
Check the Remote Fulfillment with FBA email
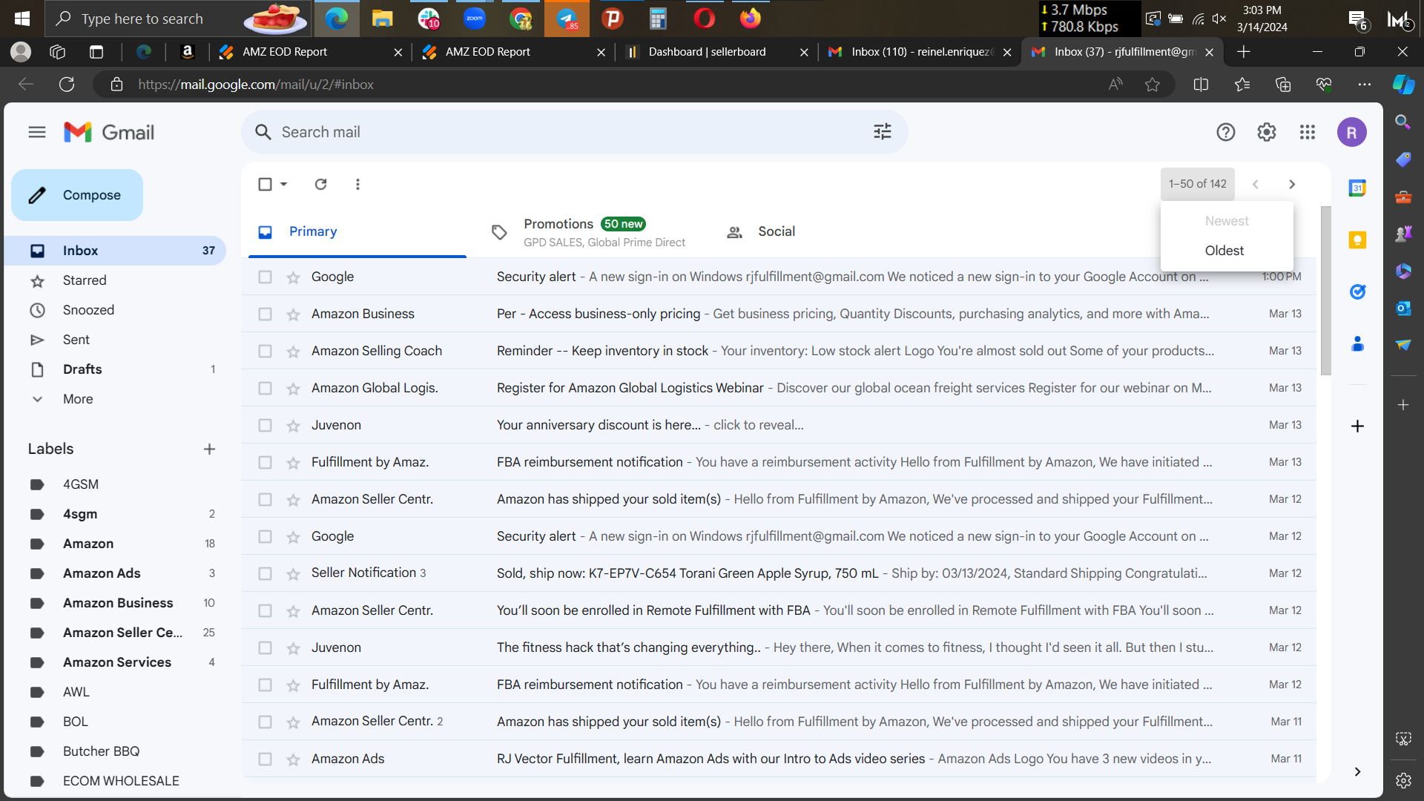pyautogui.click(x=265, y=610)
